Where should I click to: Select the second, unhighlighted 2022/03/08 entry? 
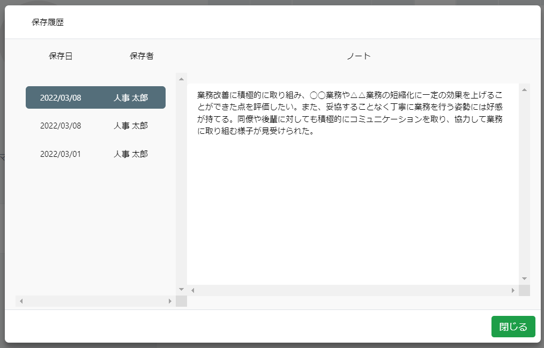pos(95,126)
